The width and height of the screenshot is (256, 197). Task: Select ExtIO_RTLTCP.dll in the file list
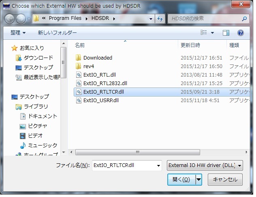(162, 92)
